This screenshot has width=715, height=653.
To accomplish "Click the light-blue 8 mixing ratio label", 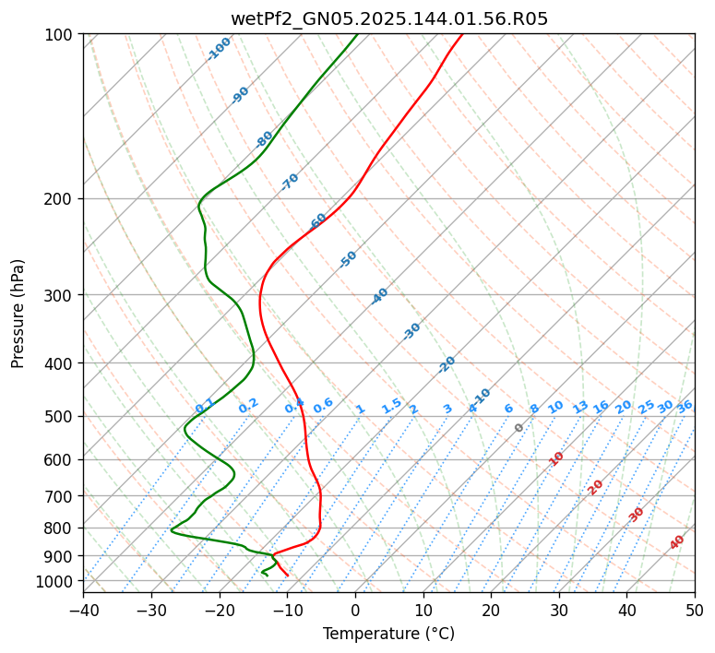I will click(534, 409).
